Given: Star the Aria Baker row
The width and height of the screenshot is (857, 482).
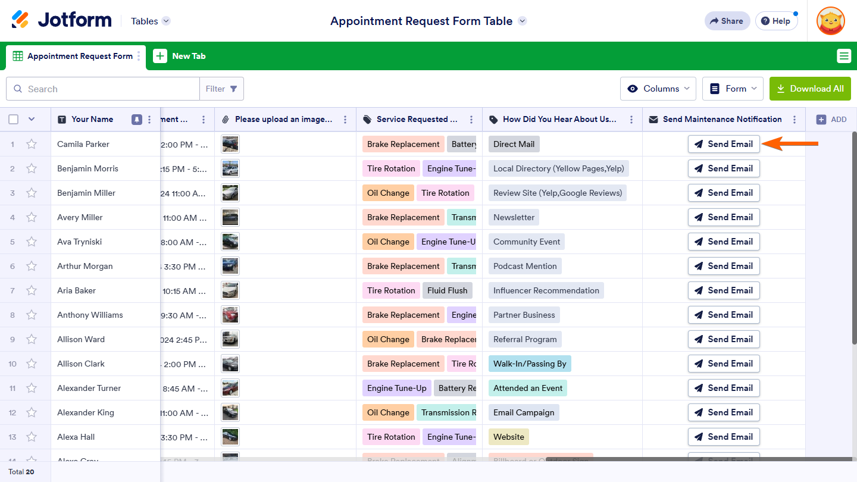Looking at the screenshot, I should (x=32, y=290).
